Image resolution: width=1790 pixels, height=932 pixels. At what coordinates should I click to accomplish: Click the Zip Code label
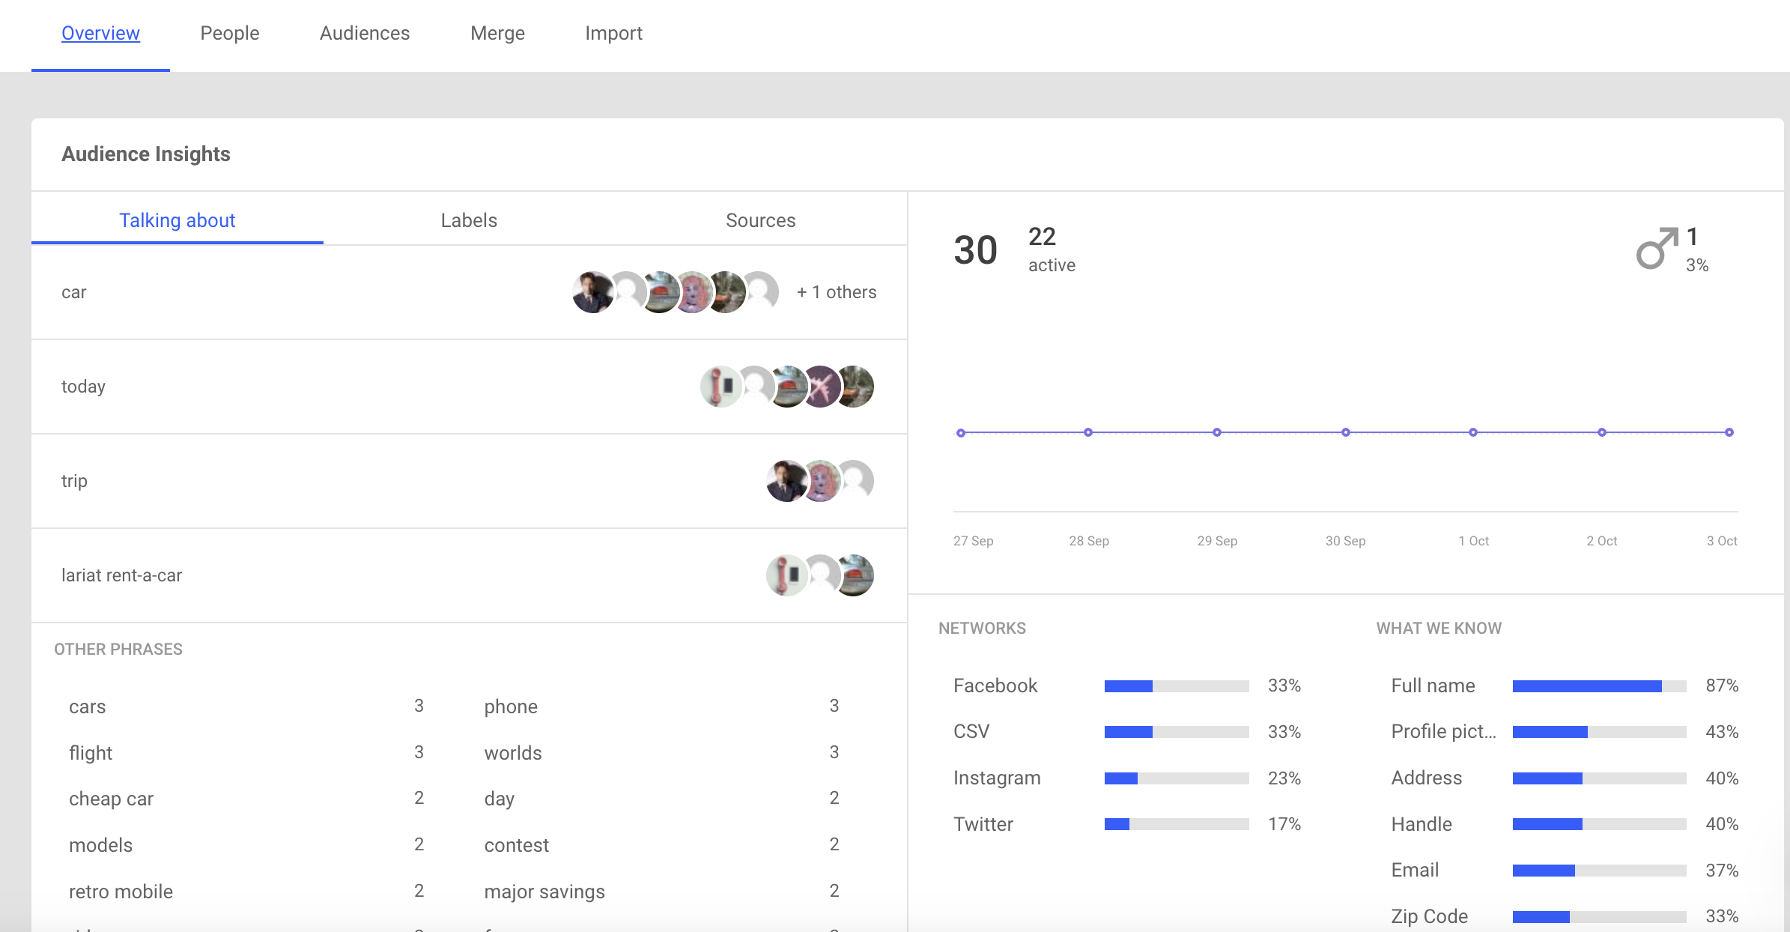pyautogui.click(x=1429, y=916)
